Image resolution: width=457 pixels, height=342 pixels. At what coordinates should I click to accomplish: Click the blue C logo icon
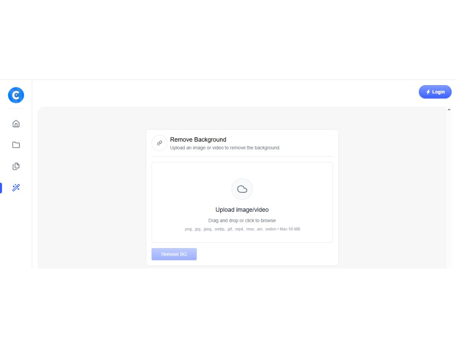16,95
